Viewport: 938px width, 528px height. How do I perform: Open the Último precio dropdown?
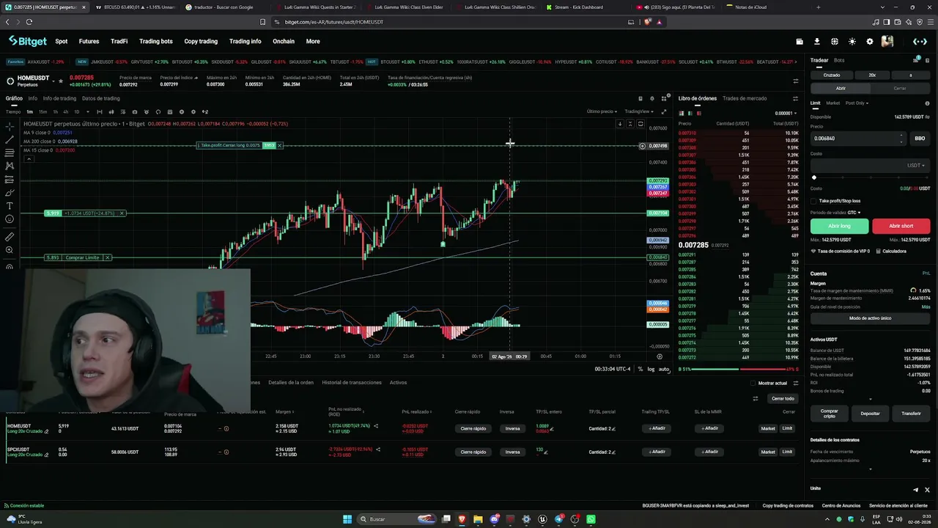[602, 111]
